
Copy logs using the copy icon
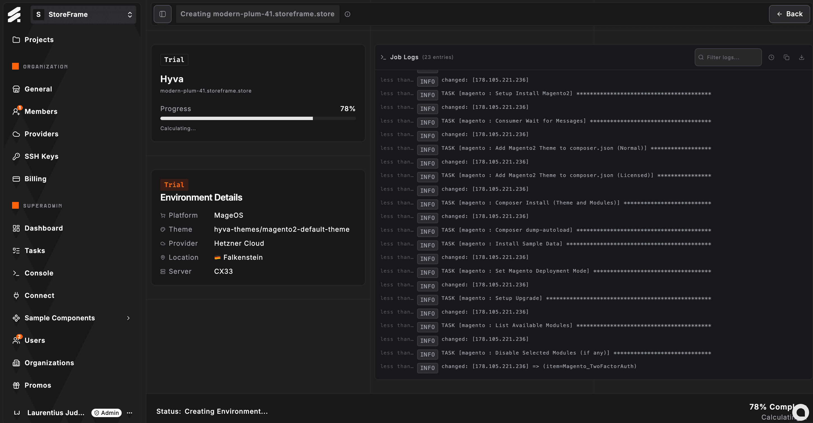[786, 57]
